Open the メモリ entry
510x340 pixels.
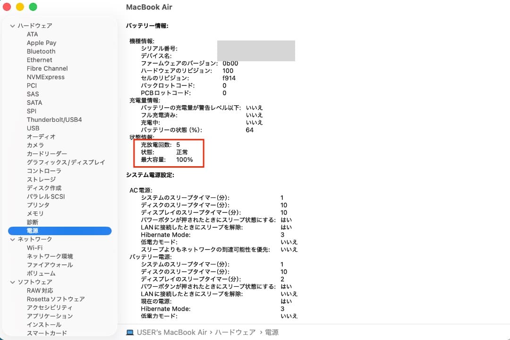pyautogui.click(x=35, y=213)
